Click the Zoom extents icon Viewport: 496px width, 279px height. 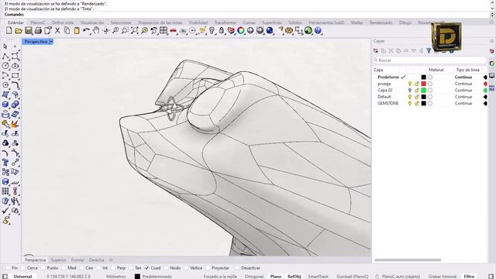pos(135,31)
